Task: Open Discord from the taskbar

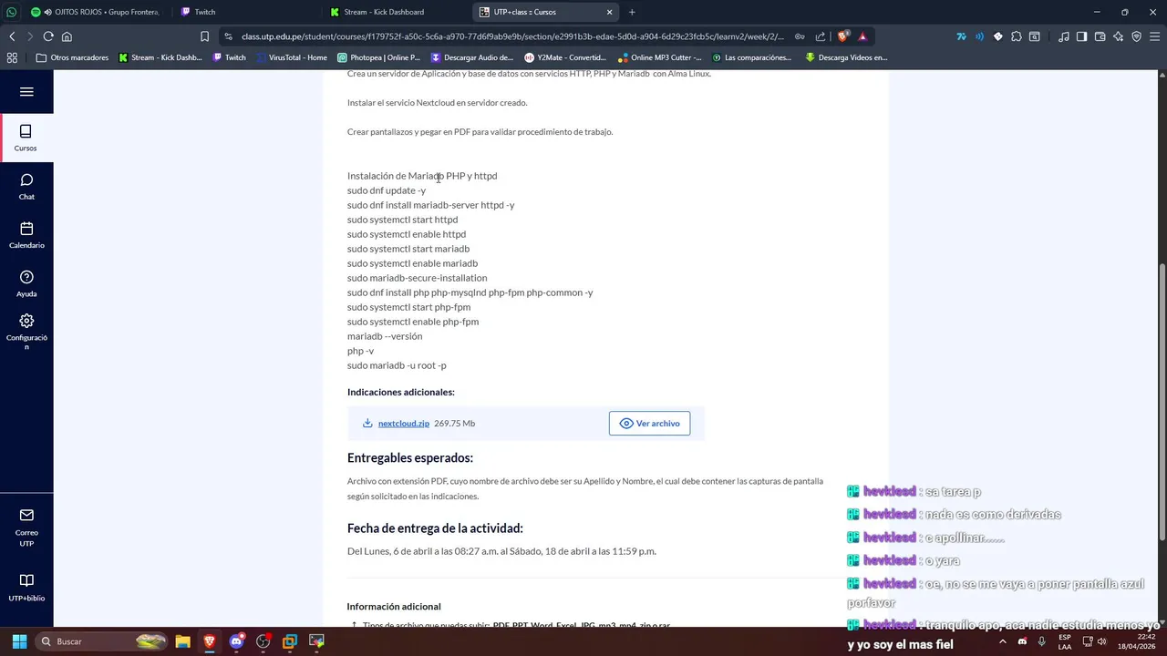Action: 237,641
